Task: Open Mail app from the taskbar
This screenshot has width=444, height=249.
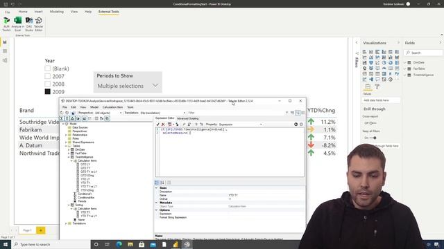Action: click(153, 244)
